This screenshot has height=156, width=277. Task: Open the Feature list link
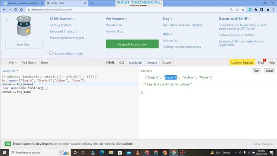pyautogui.click(x=170, y=40)
